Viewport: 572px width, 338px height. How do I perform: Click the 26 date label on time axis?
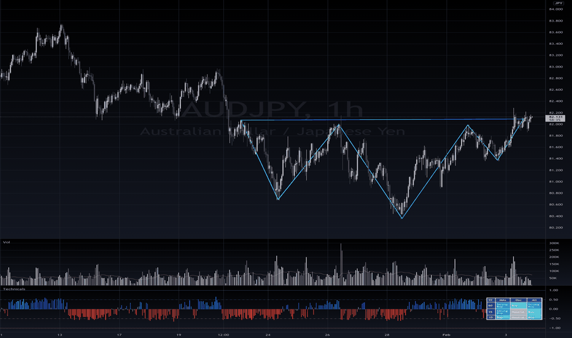pyautogui.click(x=327, y=335)
